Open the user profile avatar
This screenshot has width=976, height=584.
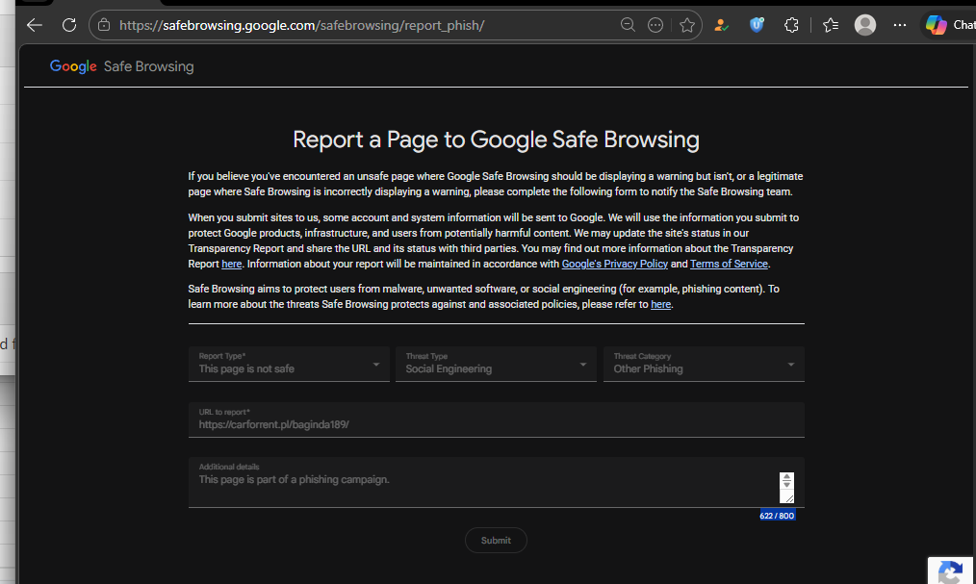click(x=865, y=26)
